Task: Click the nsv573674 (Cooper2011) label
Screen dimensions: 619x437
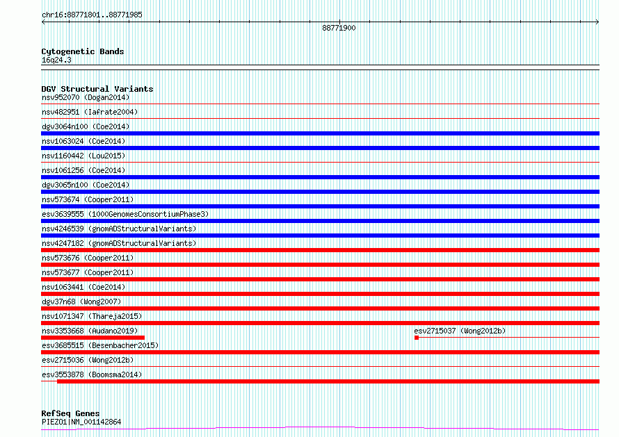Action: pyautogui.click(x=88, y=199)
